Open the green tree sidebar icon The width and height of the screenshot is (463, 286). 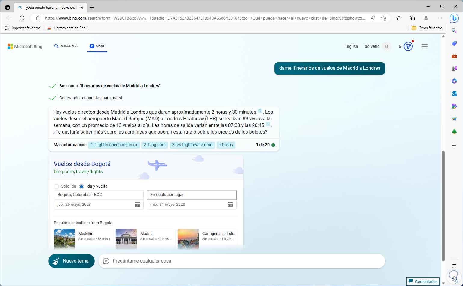point(454,132)
